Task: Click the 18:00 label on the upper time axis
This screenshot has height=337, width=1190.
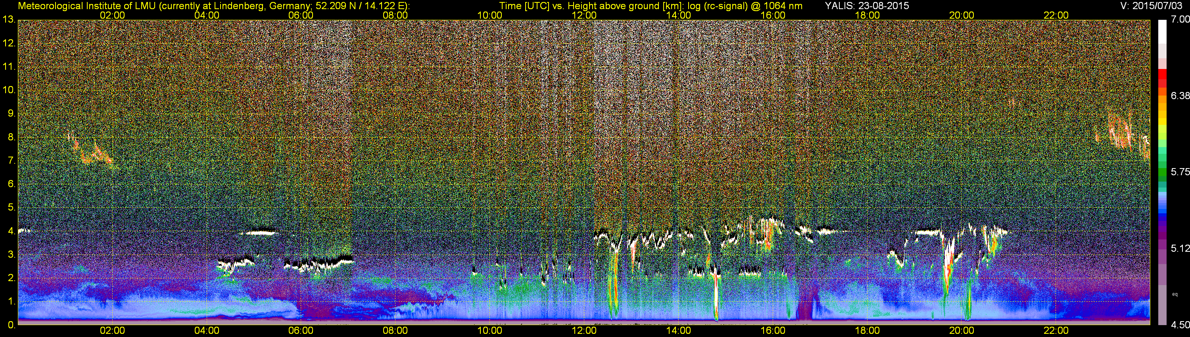Action: point(867,15)
